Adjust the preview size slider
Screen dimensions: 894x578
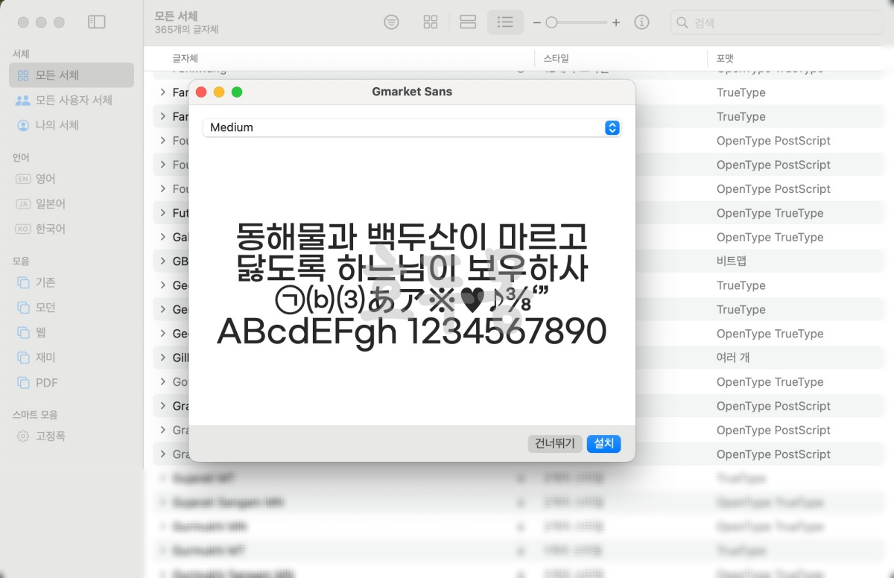(577, 23)
